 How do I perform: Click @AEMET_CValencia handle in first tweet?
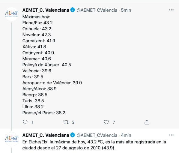(97, 10)
